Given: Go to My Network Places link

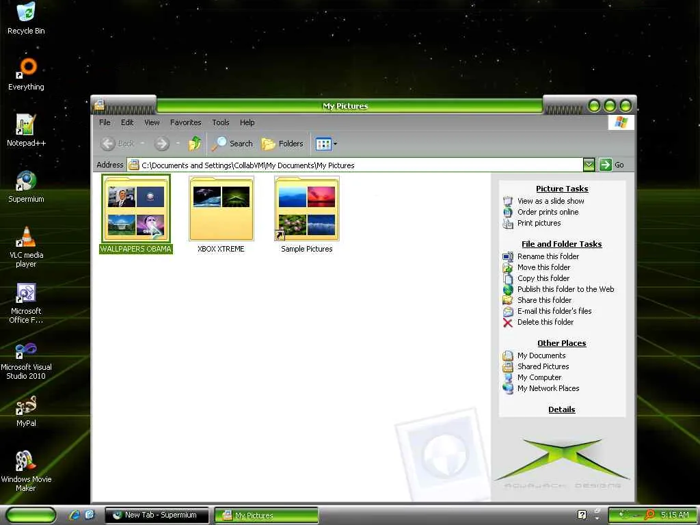Looking at the screenshot, I should click(548, 388).
